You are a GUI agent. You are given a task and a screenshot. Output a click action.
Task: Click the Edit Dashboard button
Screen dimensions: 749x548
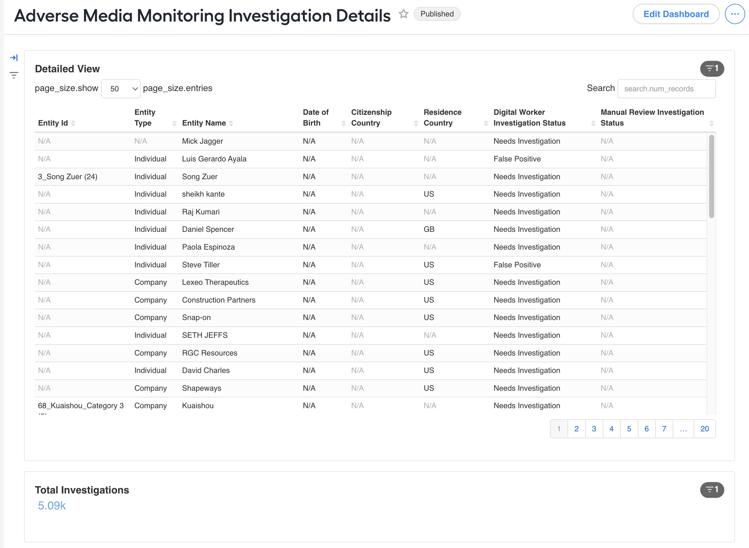(676, 14)
